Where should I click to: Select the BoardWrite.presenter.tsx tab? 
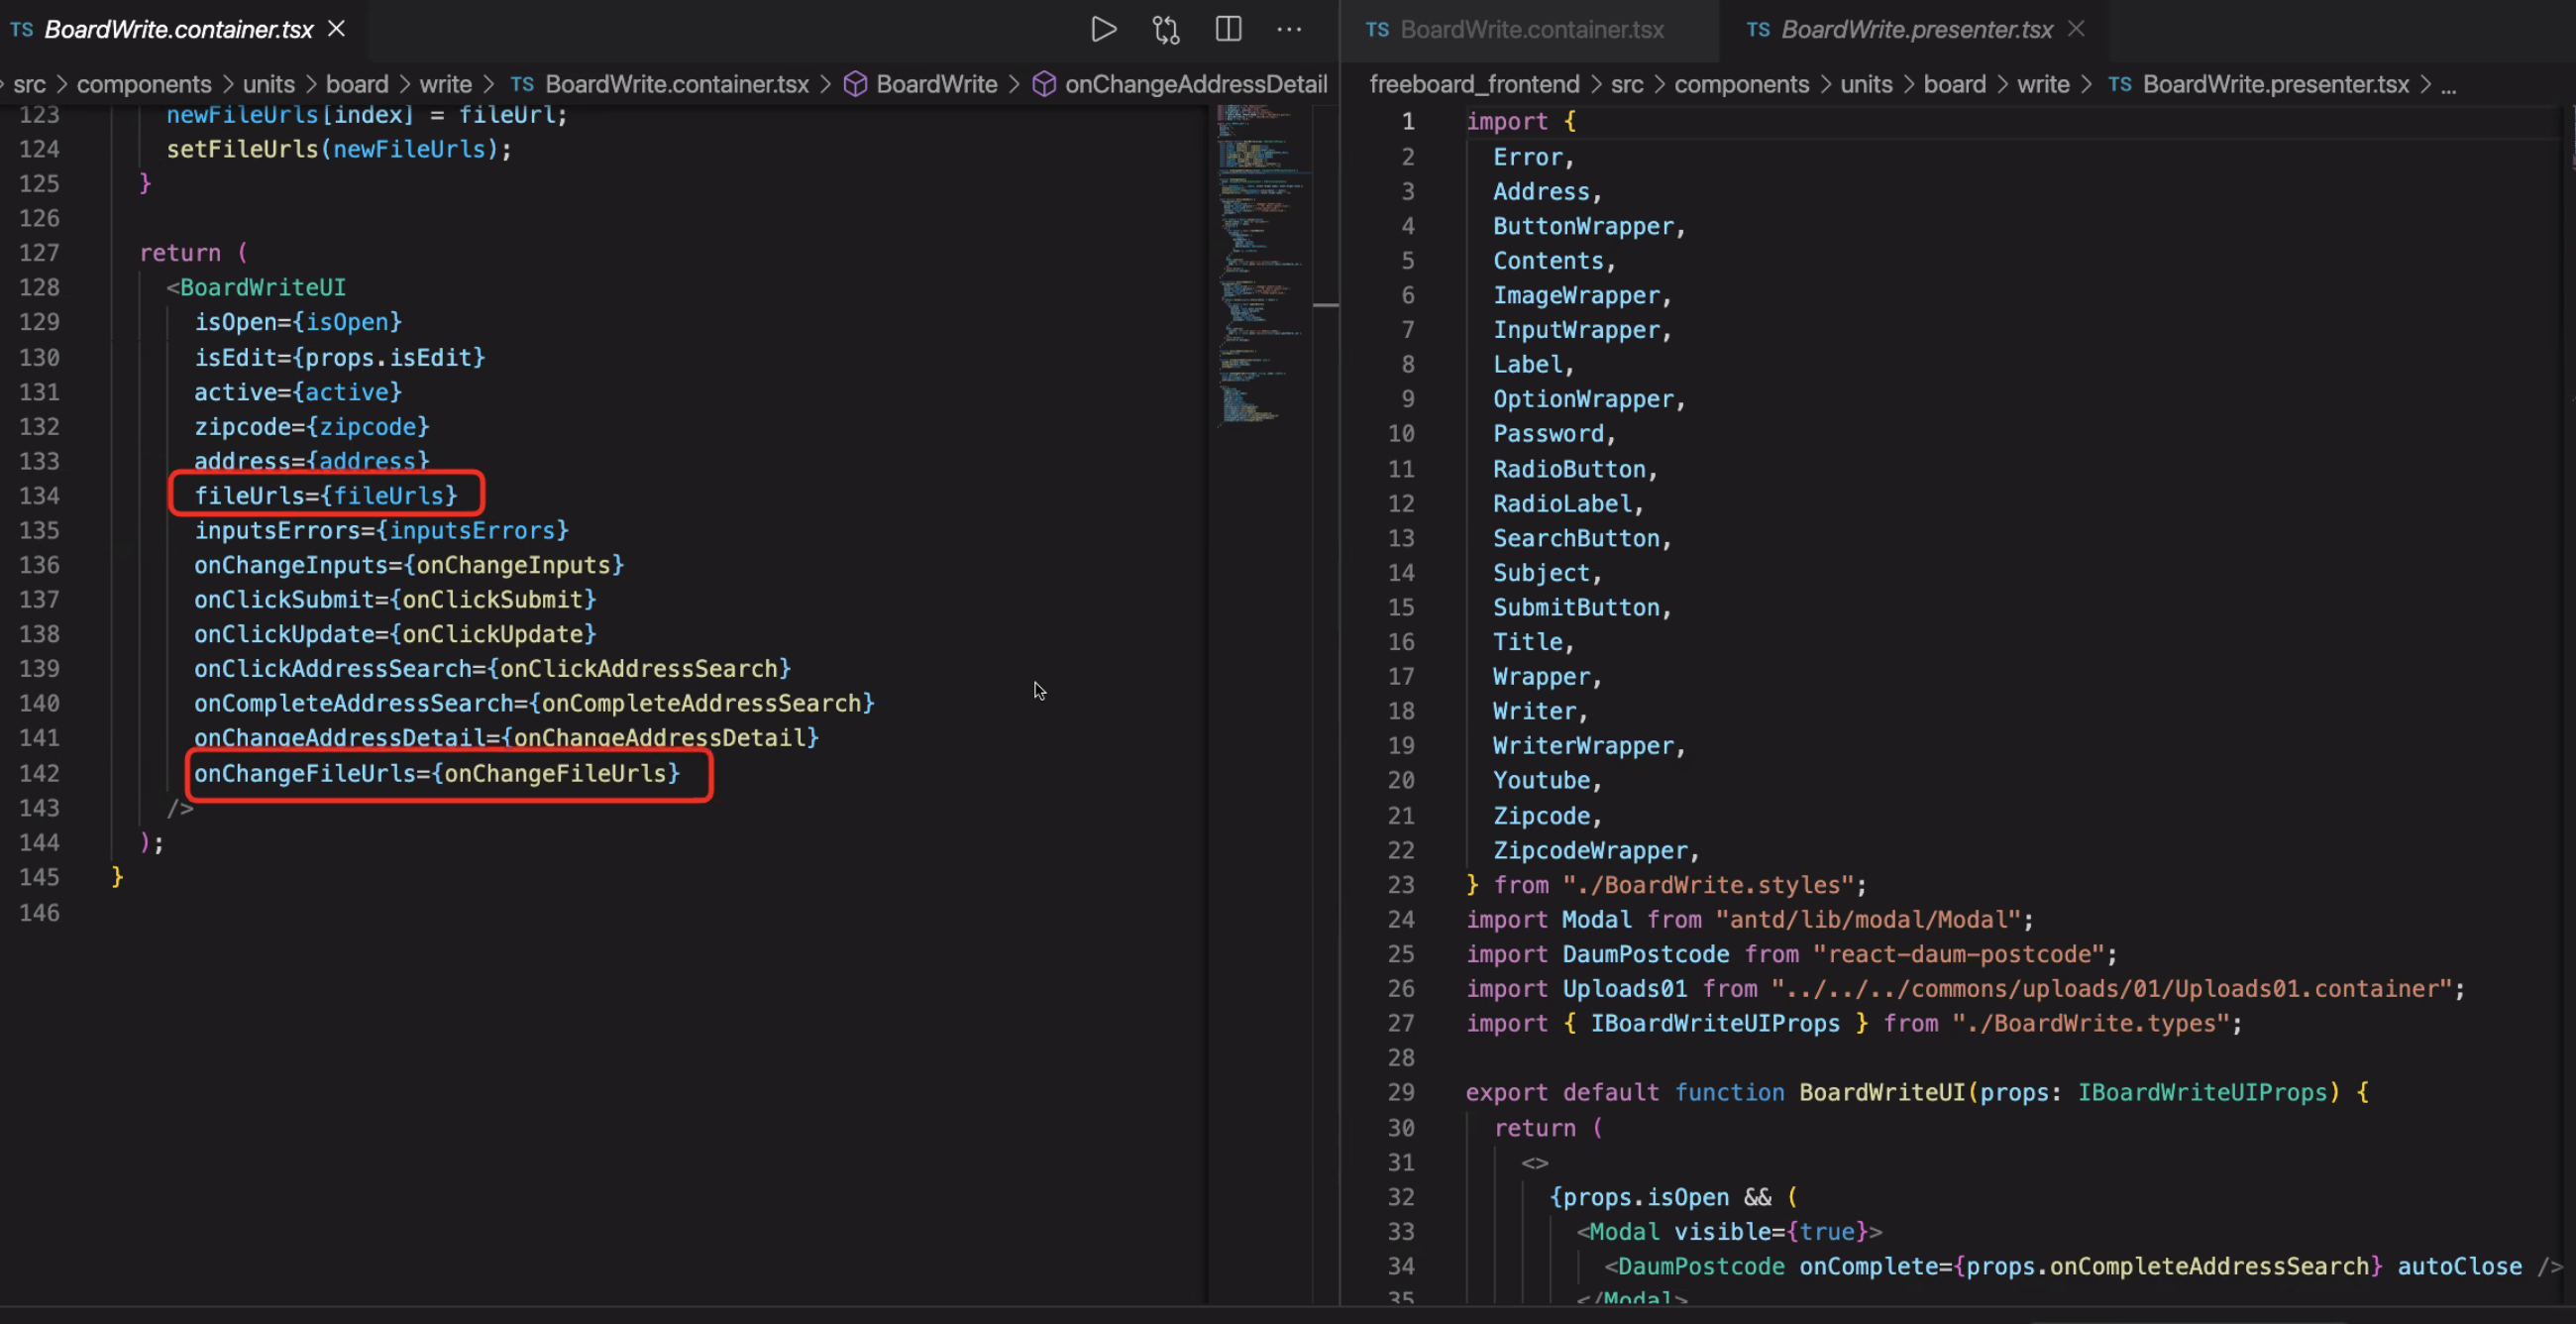point(1915,29)
